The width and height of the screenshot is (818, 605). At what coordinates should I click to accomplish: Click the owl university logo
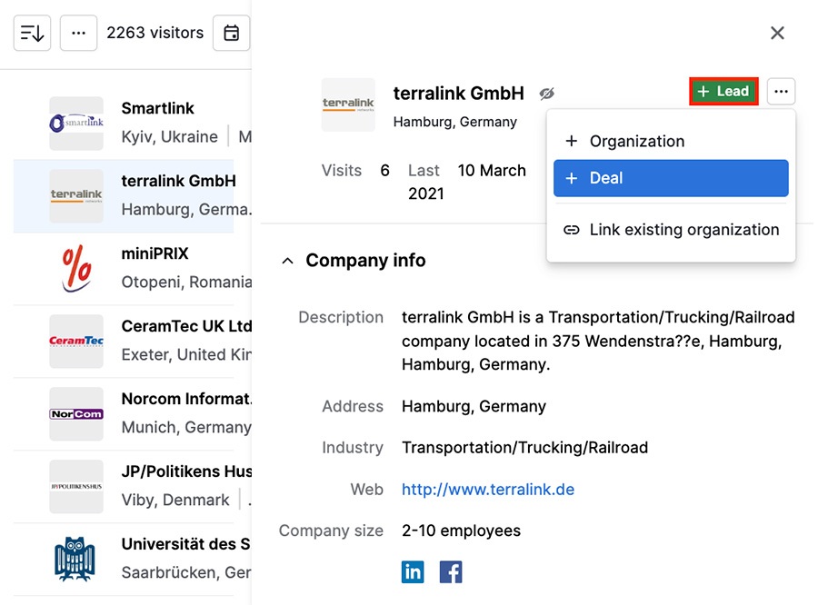(x=75, y=559)
